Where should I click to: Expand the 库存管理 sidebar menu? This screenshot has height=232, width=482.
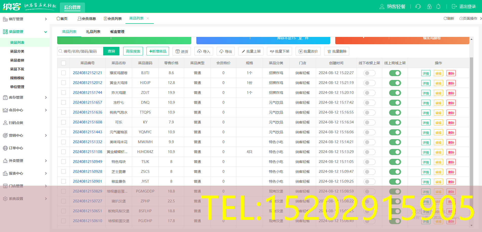point(25,97)
